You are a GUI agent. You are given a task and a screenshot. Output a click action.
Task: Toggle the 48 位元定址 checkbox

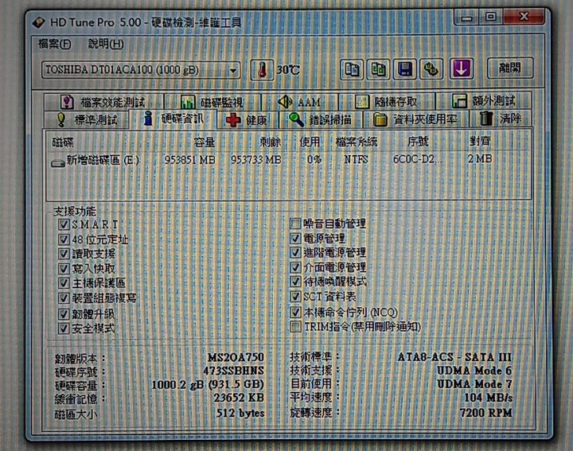(64, 239)
